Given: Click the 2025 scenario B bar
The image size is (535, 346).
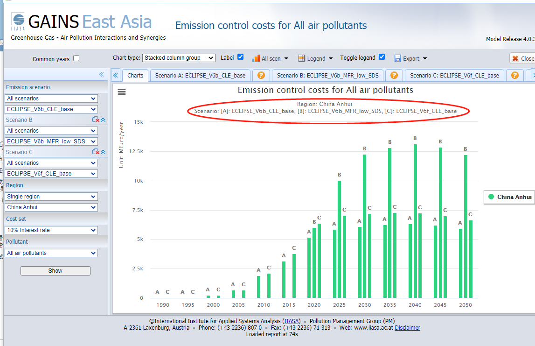Looking at the screenshot, I should 340,239.
